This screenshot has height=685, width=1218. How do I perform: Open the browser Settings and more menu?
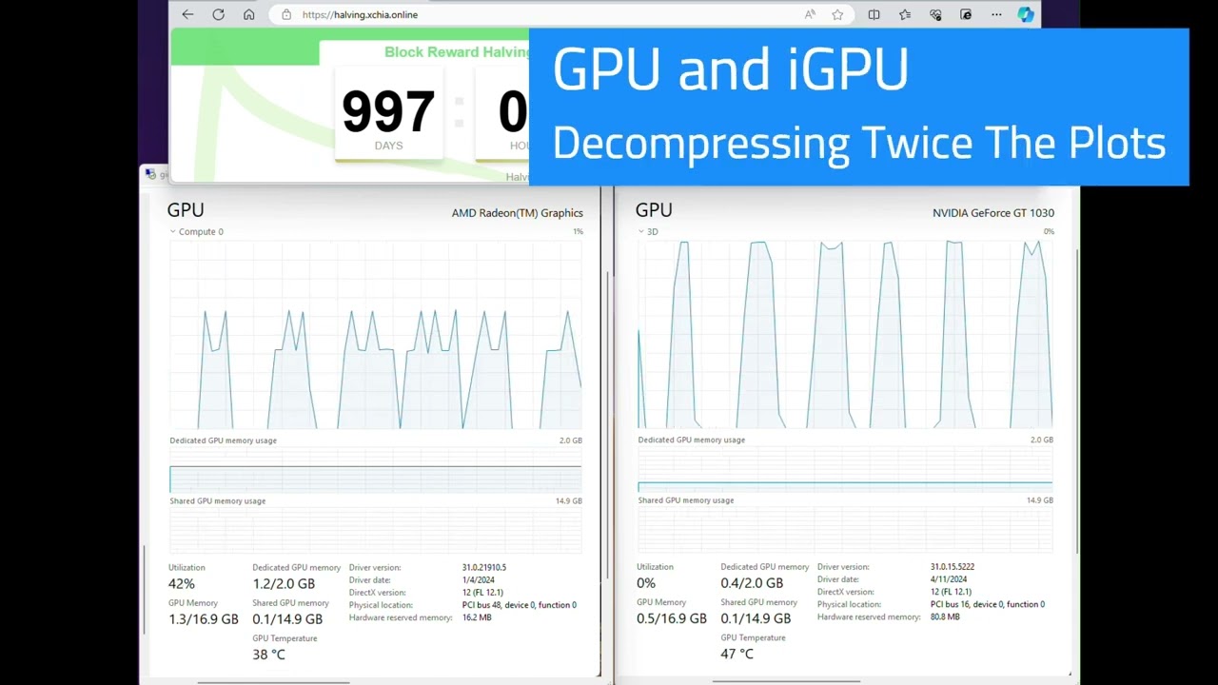click(x=996, y=14)
